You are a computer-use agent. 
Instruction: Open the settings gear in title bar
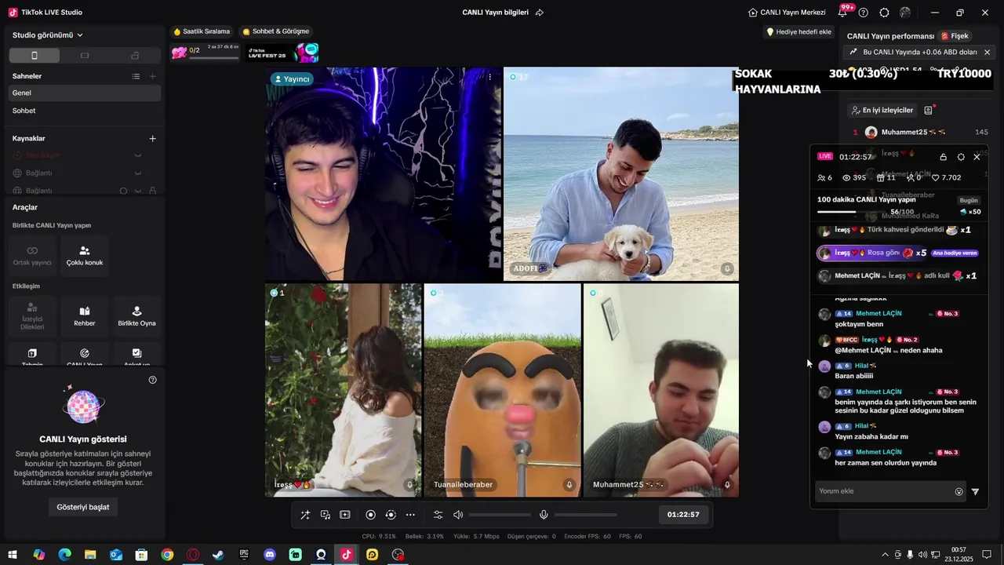pos(885,13)
